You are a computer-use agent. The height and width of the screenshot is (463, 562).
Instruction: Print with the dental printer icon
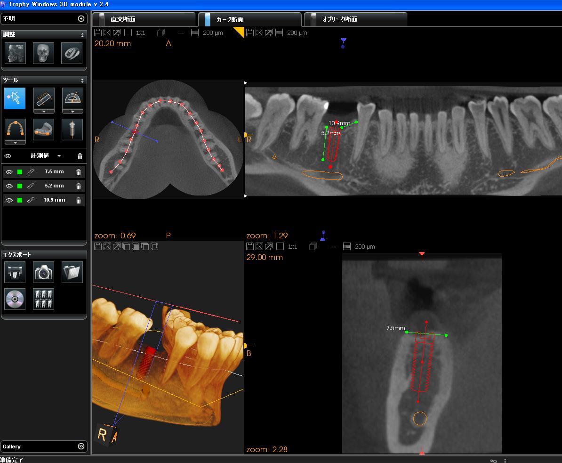pos(15,272)
